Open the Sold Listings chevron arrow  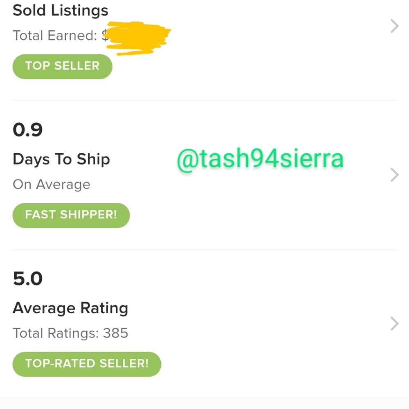click(x=394, y=27)
